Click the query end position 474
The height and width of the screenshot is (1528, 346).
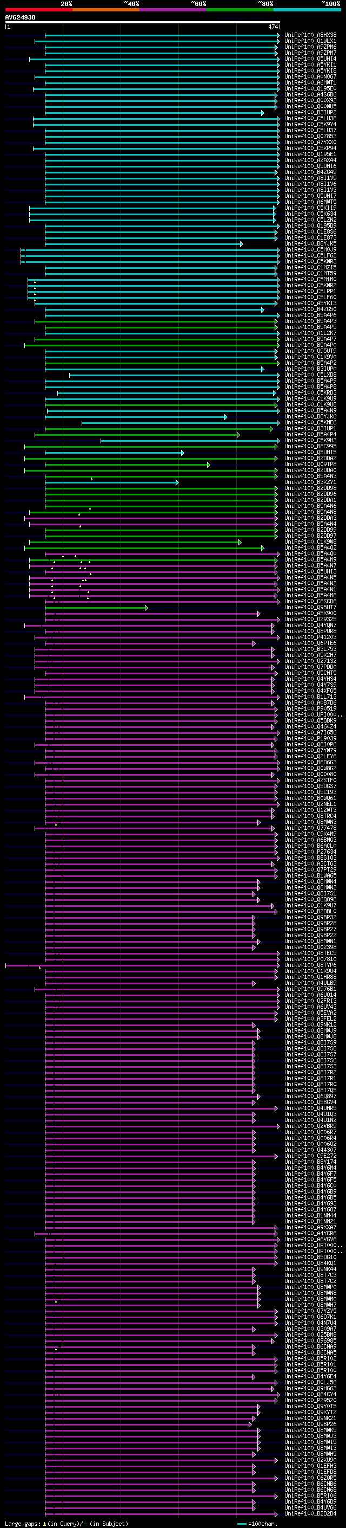pyautogui.click(x=272, y=27)
